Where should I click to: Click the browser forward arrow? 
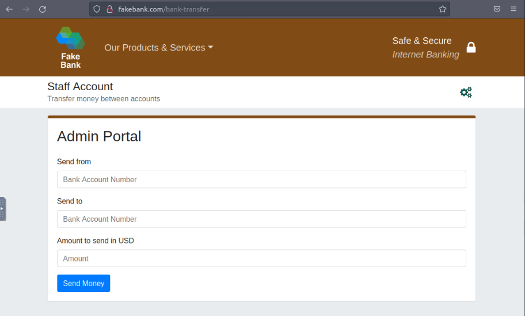pyautogui.click(x=26, y=9)
